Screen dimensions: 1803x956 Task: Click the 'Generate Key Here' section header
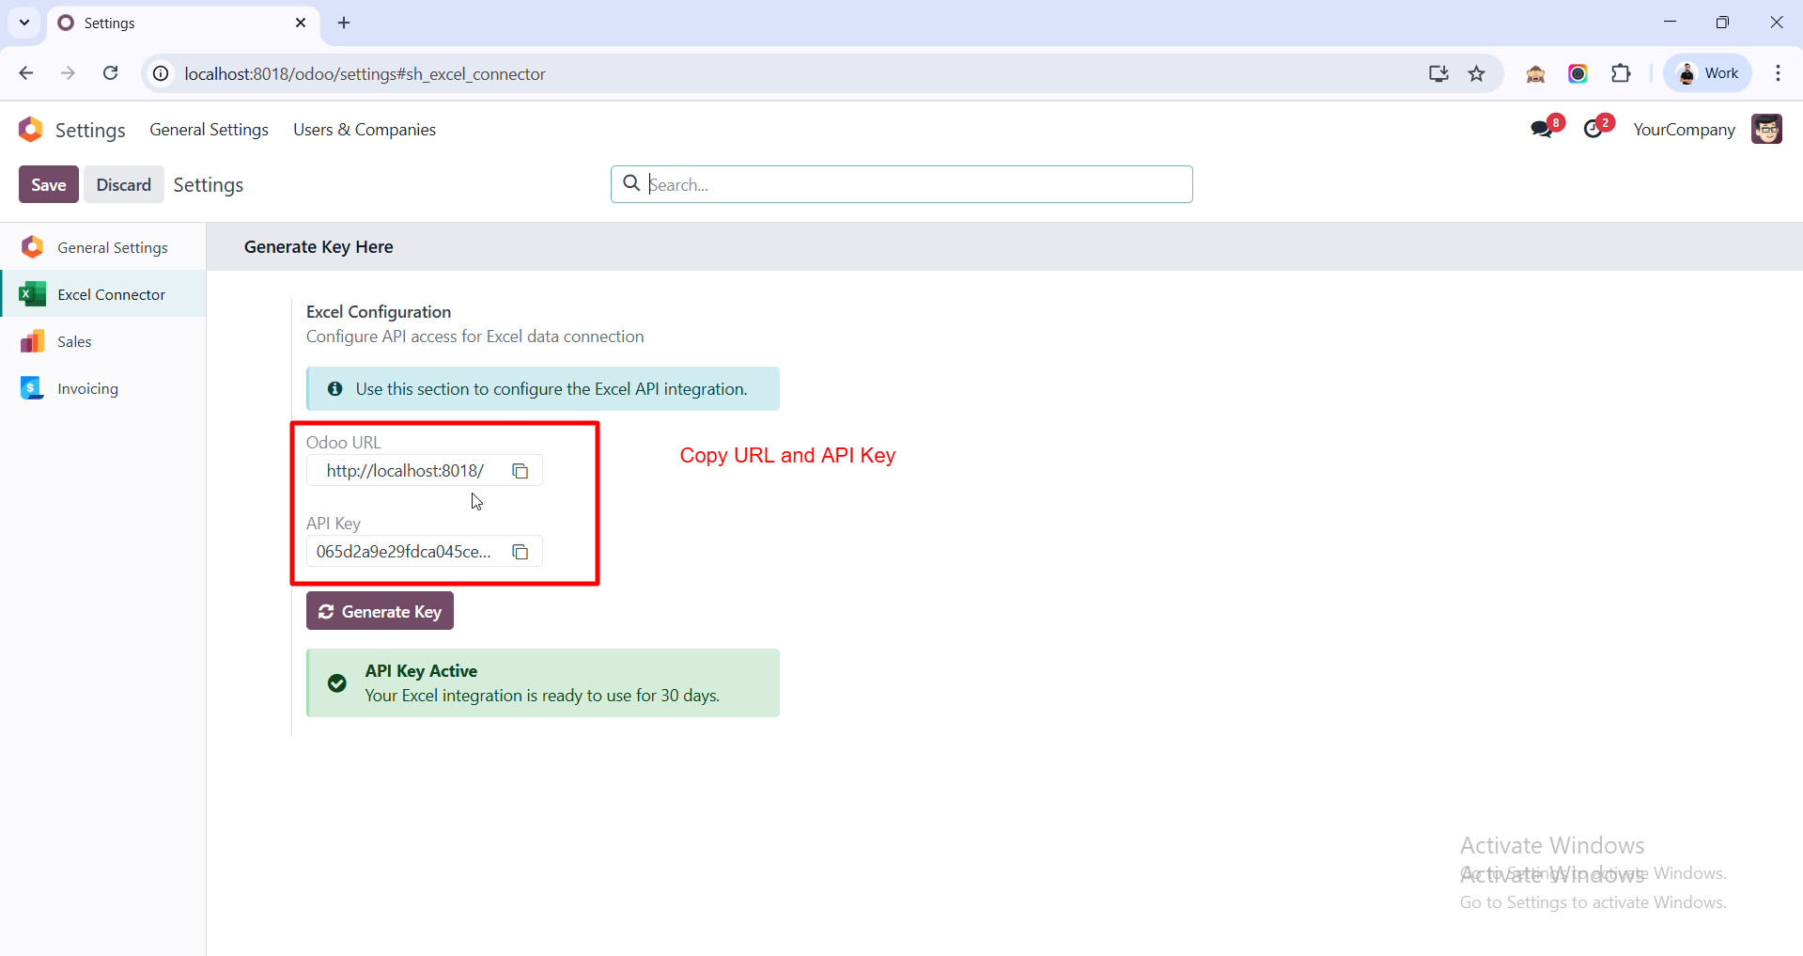point(319,247)
